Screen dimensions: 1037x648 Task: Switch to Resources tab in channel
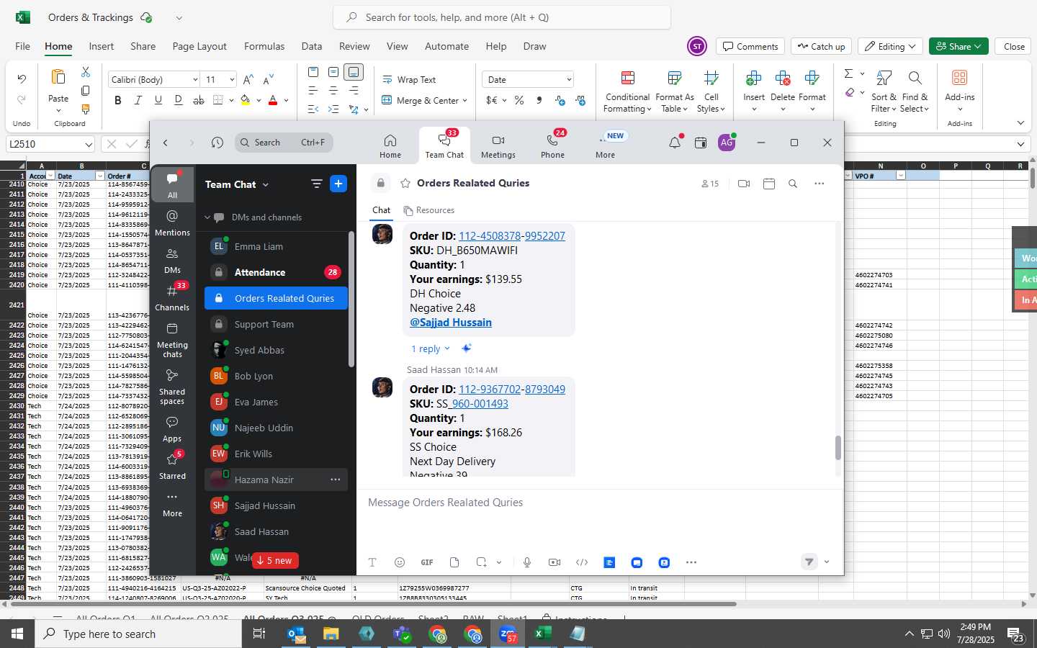[x=429, y=210]
